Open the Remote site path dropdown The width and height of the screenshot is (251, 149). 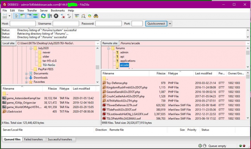point(248,43)
